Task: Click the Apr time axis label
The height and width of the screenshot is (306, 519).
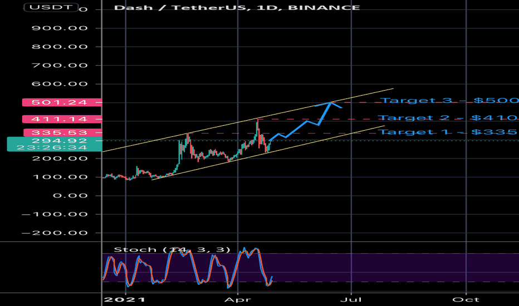Action: coord(238,300)
